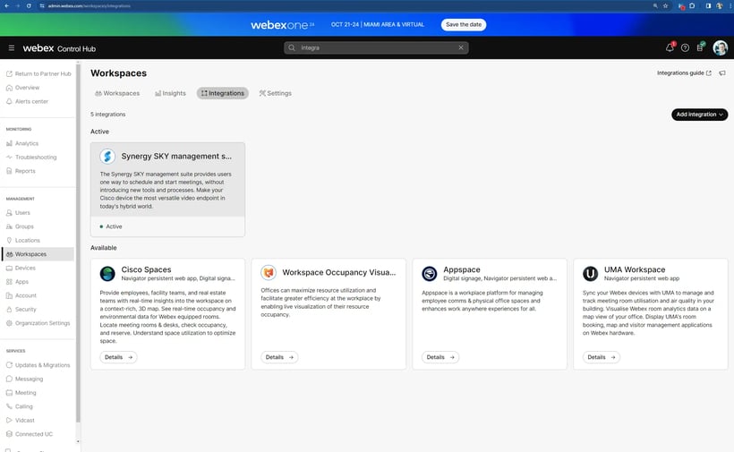
Task: Click the Workspace Occupancy Visualization logo
Action: pyautogui.click(x=269, y=272)
